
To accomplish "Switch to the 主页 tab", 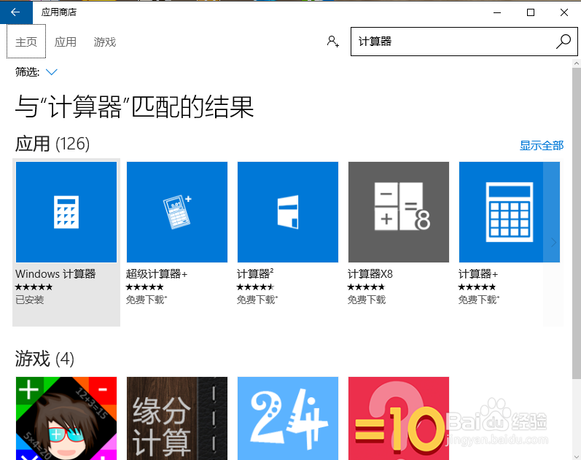I will [x=26, y=42].
